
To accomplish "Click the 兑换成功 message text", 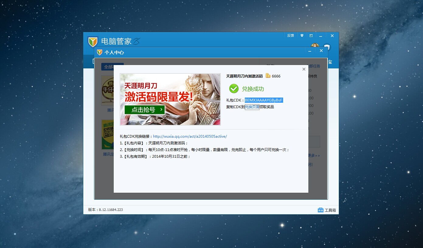I will pos(253,89).
